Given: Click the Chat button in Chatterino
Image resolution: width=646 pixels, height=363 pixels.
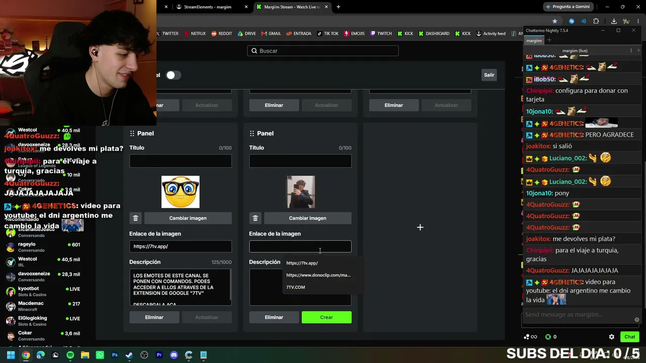Looking at the screenshot, I should click(630, 337).
